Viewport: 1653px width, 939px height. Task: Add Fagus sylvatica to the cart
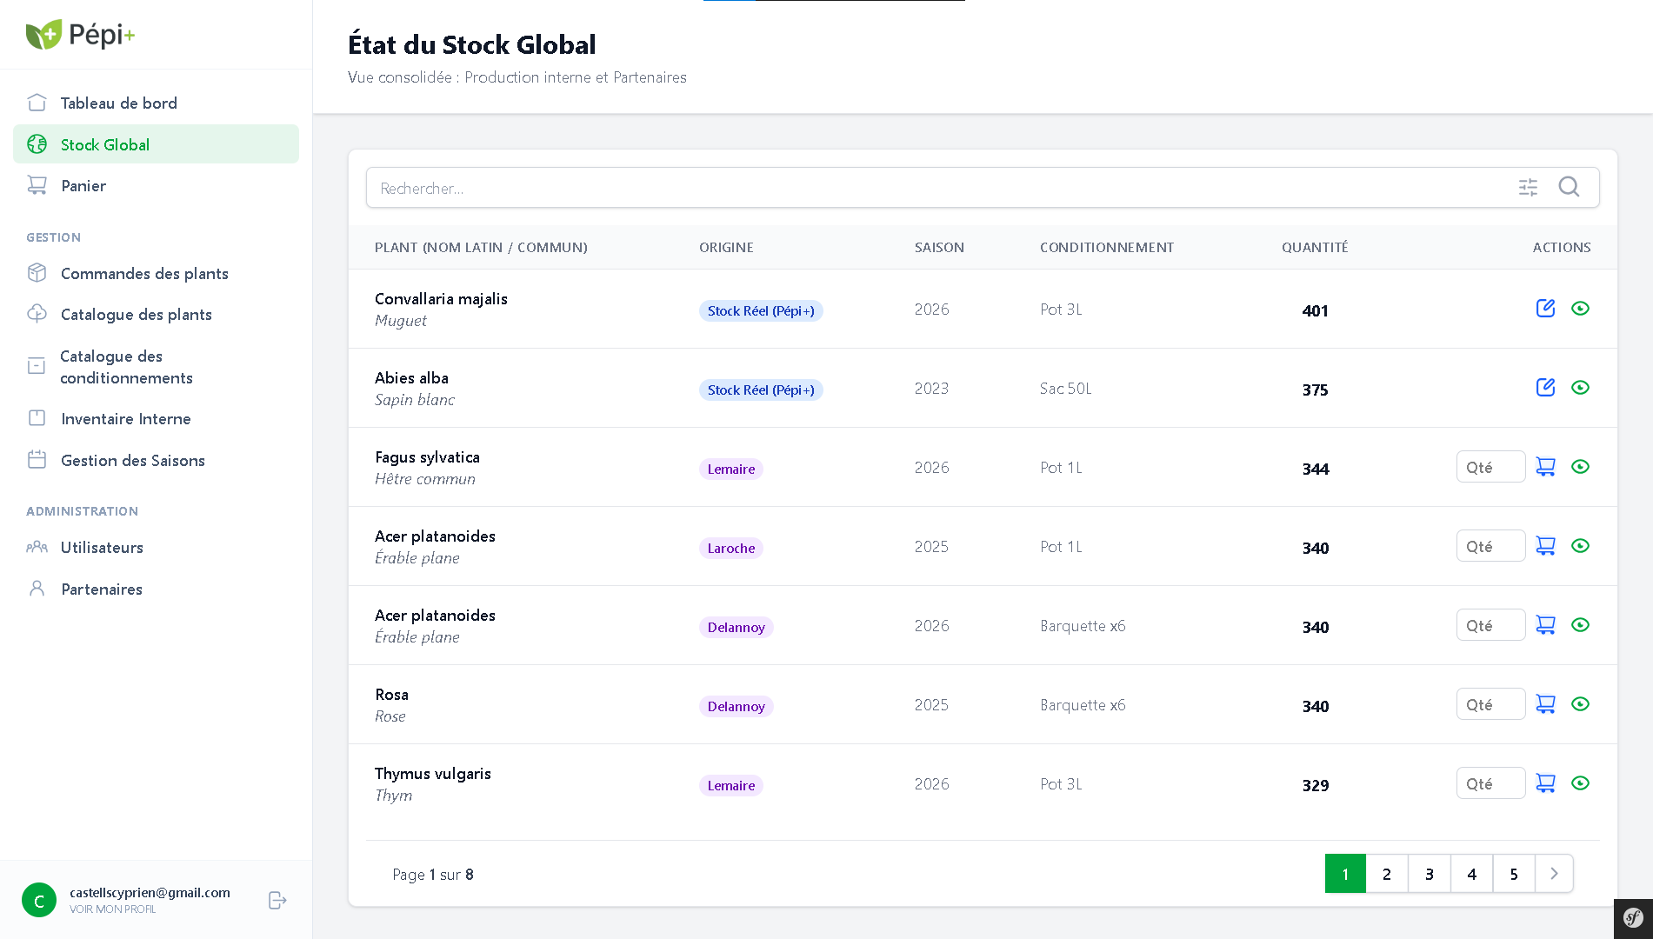coord(1545,466)
